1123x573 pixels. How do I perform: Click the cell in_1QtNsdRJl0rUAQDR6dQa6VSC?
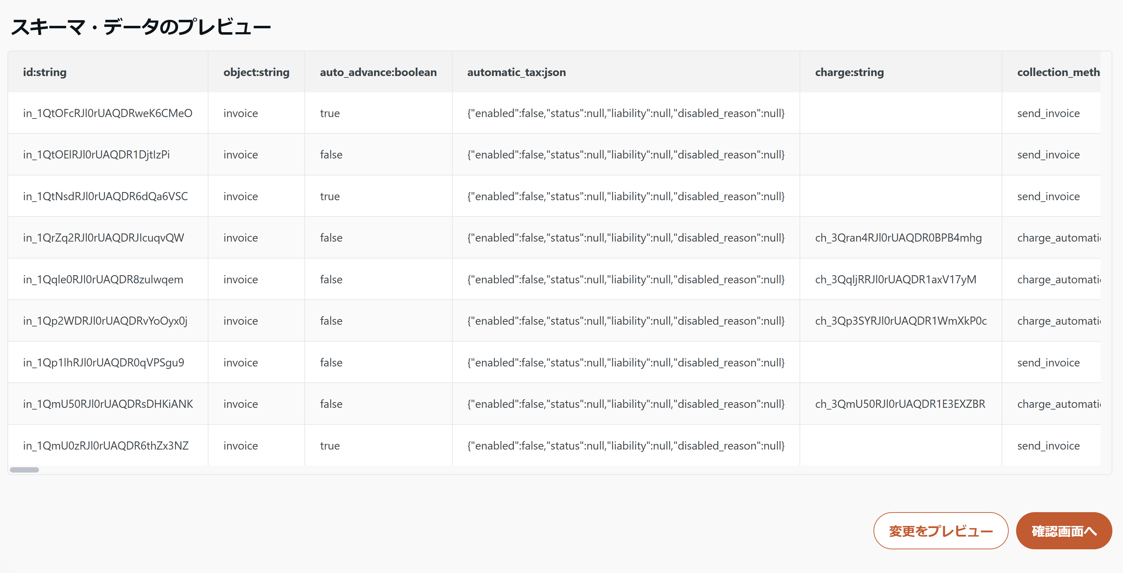click(105, 197)
